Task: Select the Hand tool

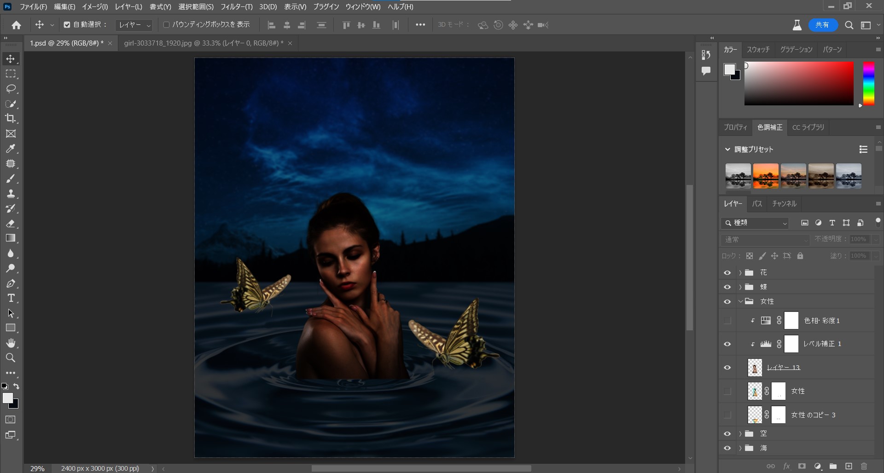Action: 11,343
